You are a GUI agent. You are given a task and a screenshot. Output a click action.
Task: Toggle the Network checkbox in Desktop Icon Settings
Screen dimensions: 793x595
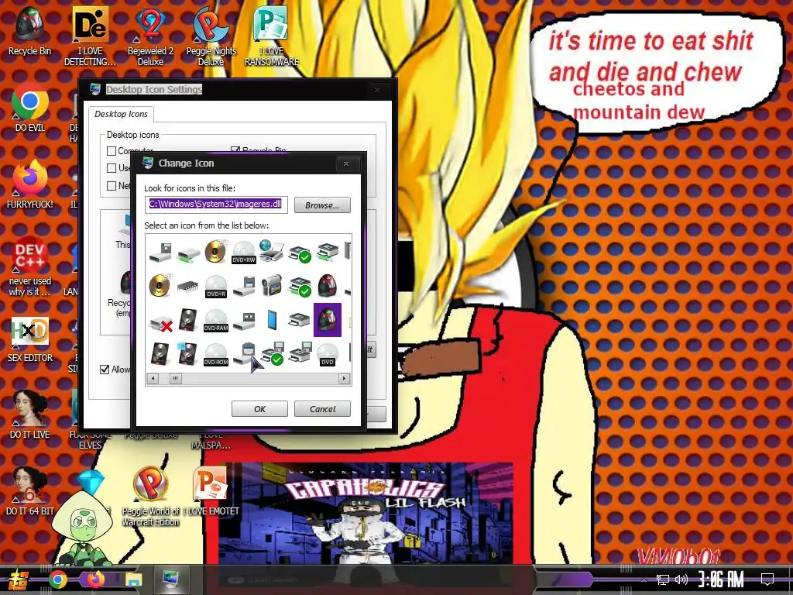[x=112, y=186]
